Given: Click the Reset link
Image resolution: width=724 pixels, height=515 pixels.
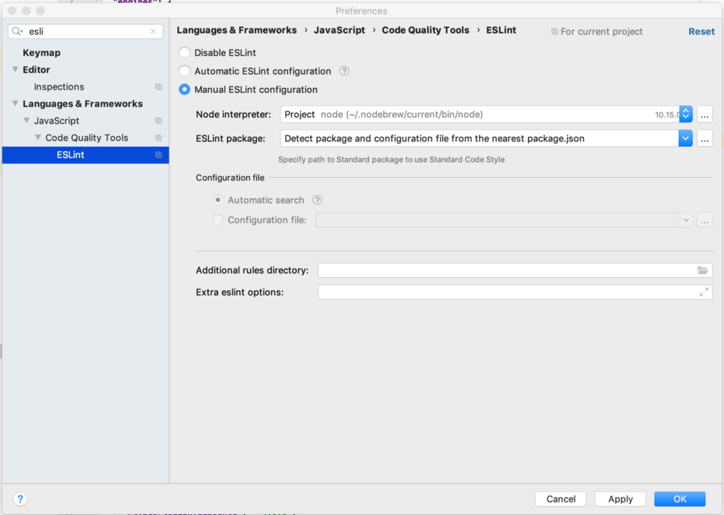Looking at the screenshot, I should [x=701, y=32].
